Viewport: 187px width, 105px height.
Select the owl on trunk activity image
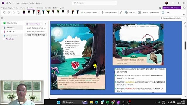pos(138,44)
